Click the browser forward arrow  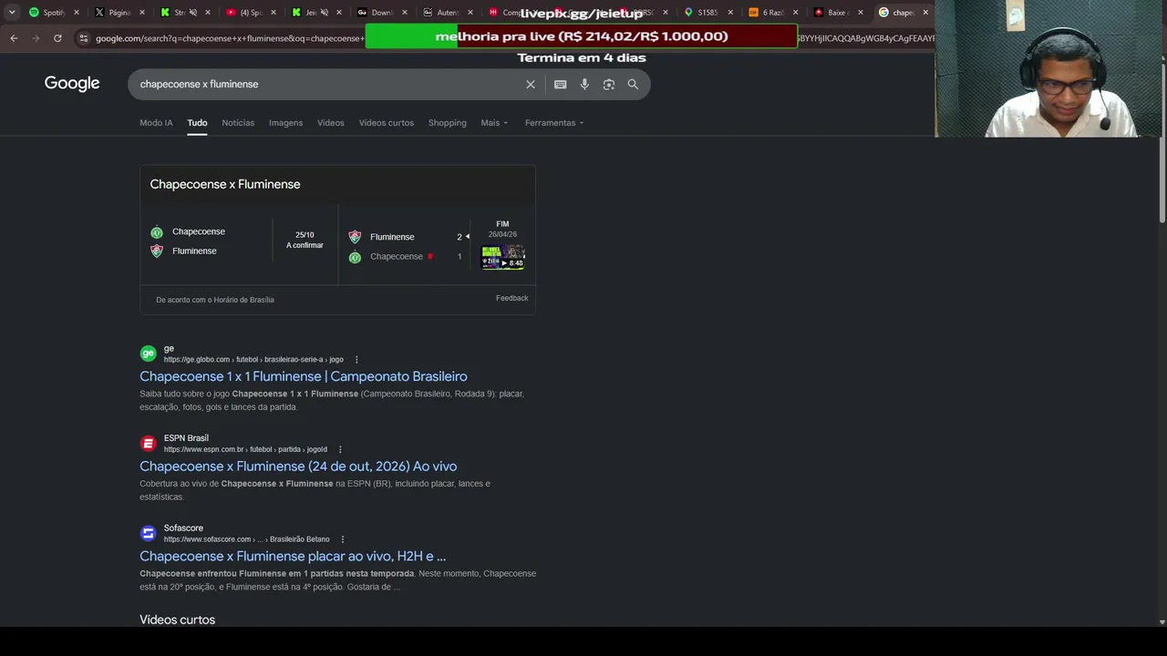tap(36, 38)
